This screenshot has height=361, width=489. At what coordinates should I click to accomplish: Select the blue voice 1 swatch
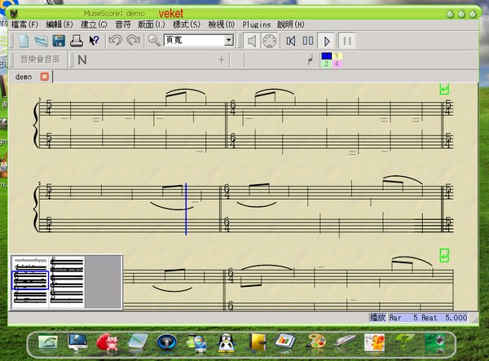pos(327,55)
